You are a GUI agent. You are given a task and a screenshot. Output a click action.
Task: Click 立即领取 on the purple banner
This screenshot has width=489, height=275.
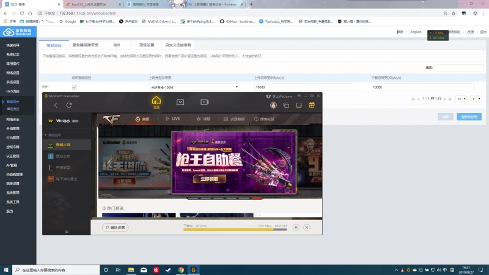pos(209,179)
